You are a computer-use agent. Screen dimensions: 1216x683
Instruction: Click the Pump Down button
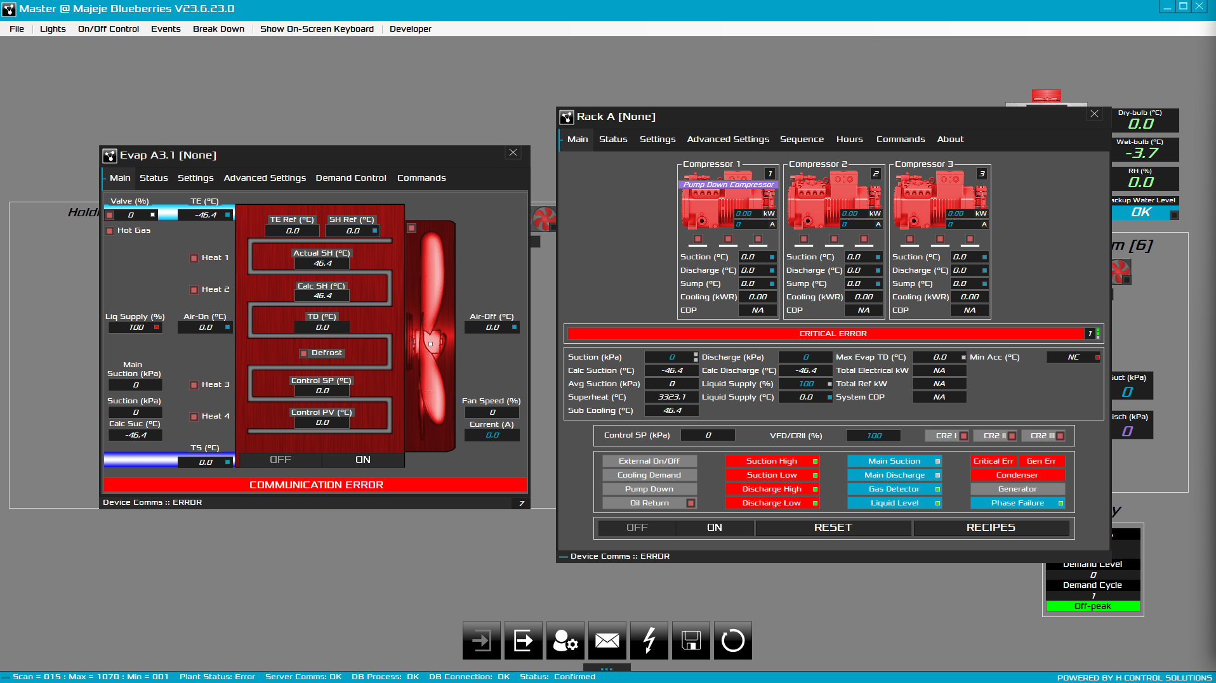tap(649, 489)
